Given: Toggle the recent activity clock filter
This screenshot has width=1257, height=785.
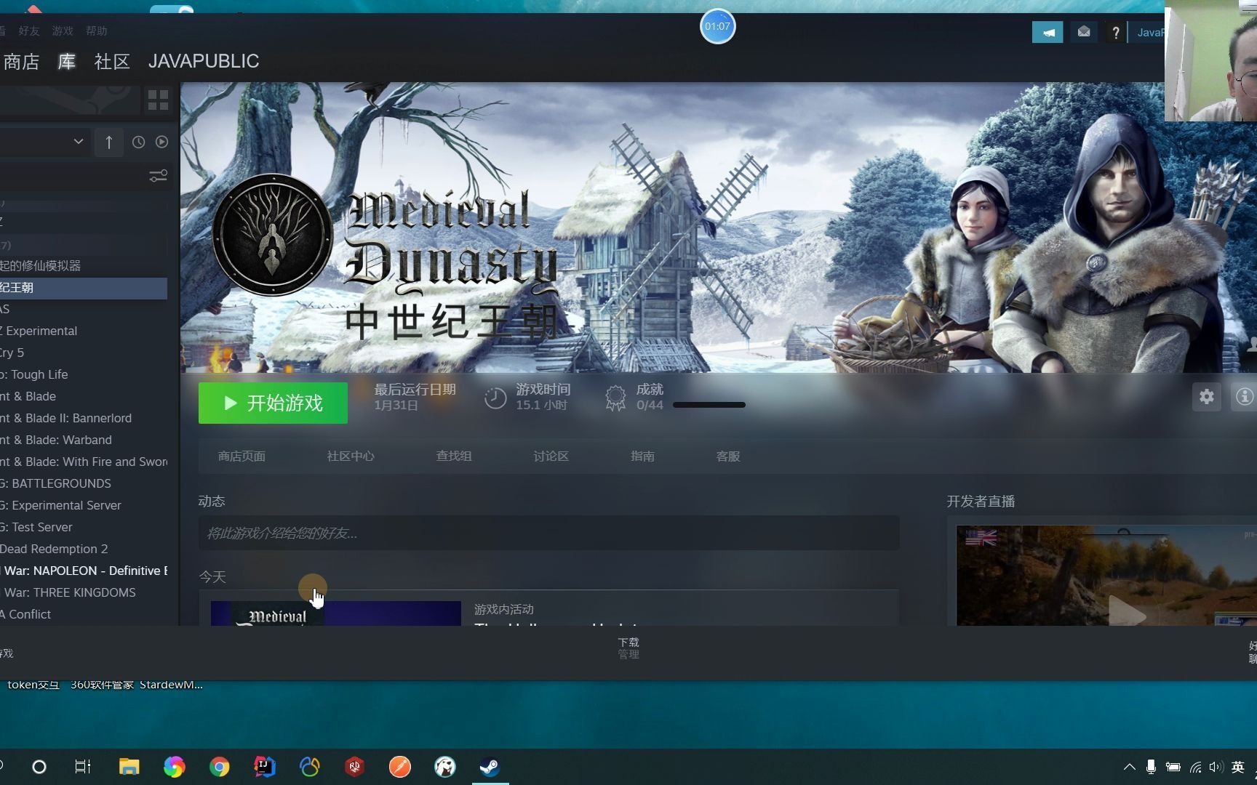Looking at the screenshot, I should (x=138, y=142).
